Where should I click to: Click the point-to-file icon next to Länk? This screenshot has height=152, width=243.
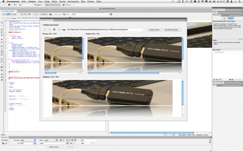pyautogui.click(x=71, y=143)
